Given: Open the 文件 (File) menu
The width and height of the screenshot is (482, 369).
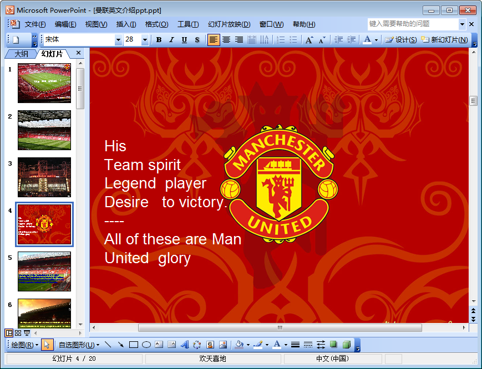Looking at the screenshot, I should pos(35,24).
